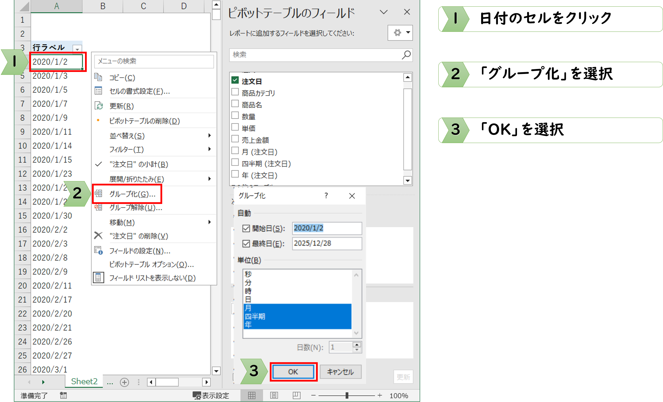663x402 pixels.
Task: Select the Page Layout view icon in status bar
Action: pos(274,395)
